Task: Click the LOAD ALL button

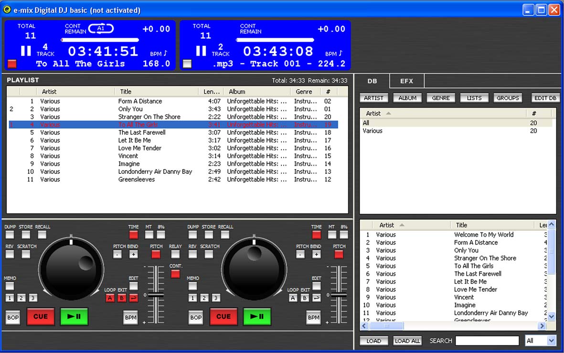Action: pos(407,341)
